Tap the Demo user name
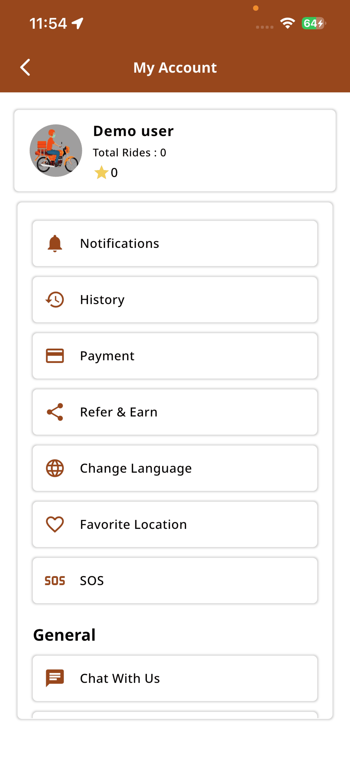The height and width of the screenshot is (757, 350). pyautogui.click(x=133, y=131)
